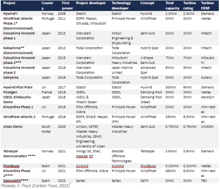Click the South Korea country cell

pyautogui.click(x=46, y=129)
